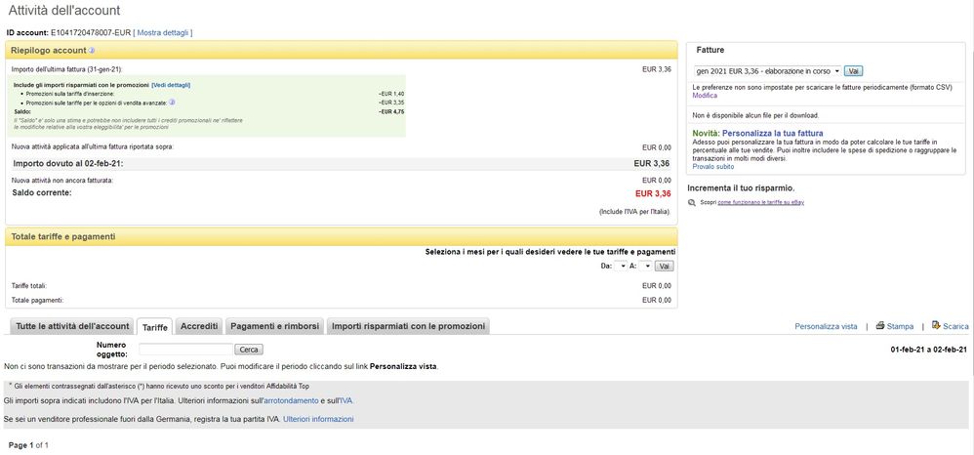Click the Cerca button
Viewport: 974px width, 455px height.
tap(249, 350)
